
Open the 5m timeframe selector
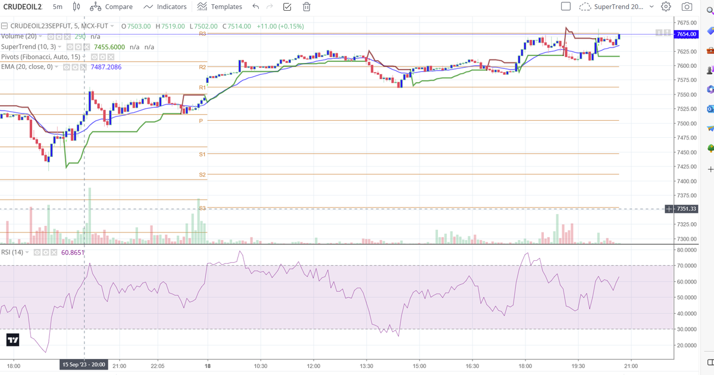pyautogui.click(x=57, y=7)
